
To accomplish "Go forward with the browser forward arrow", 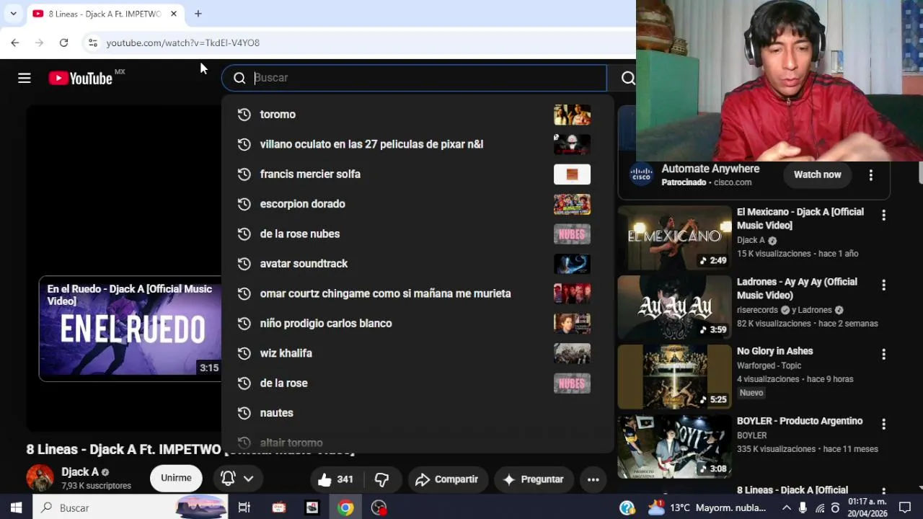I will [x=40, y=43].
